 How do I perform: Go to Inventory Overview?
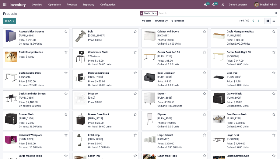click(x=37, y=5)
